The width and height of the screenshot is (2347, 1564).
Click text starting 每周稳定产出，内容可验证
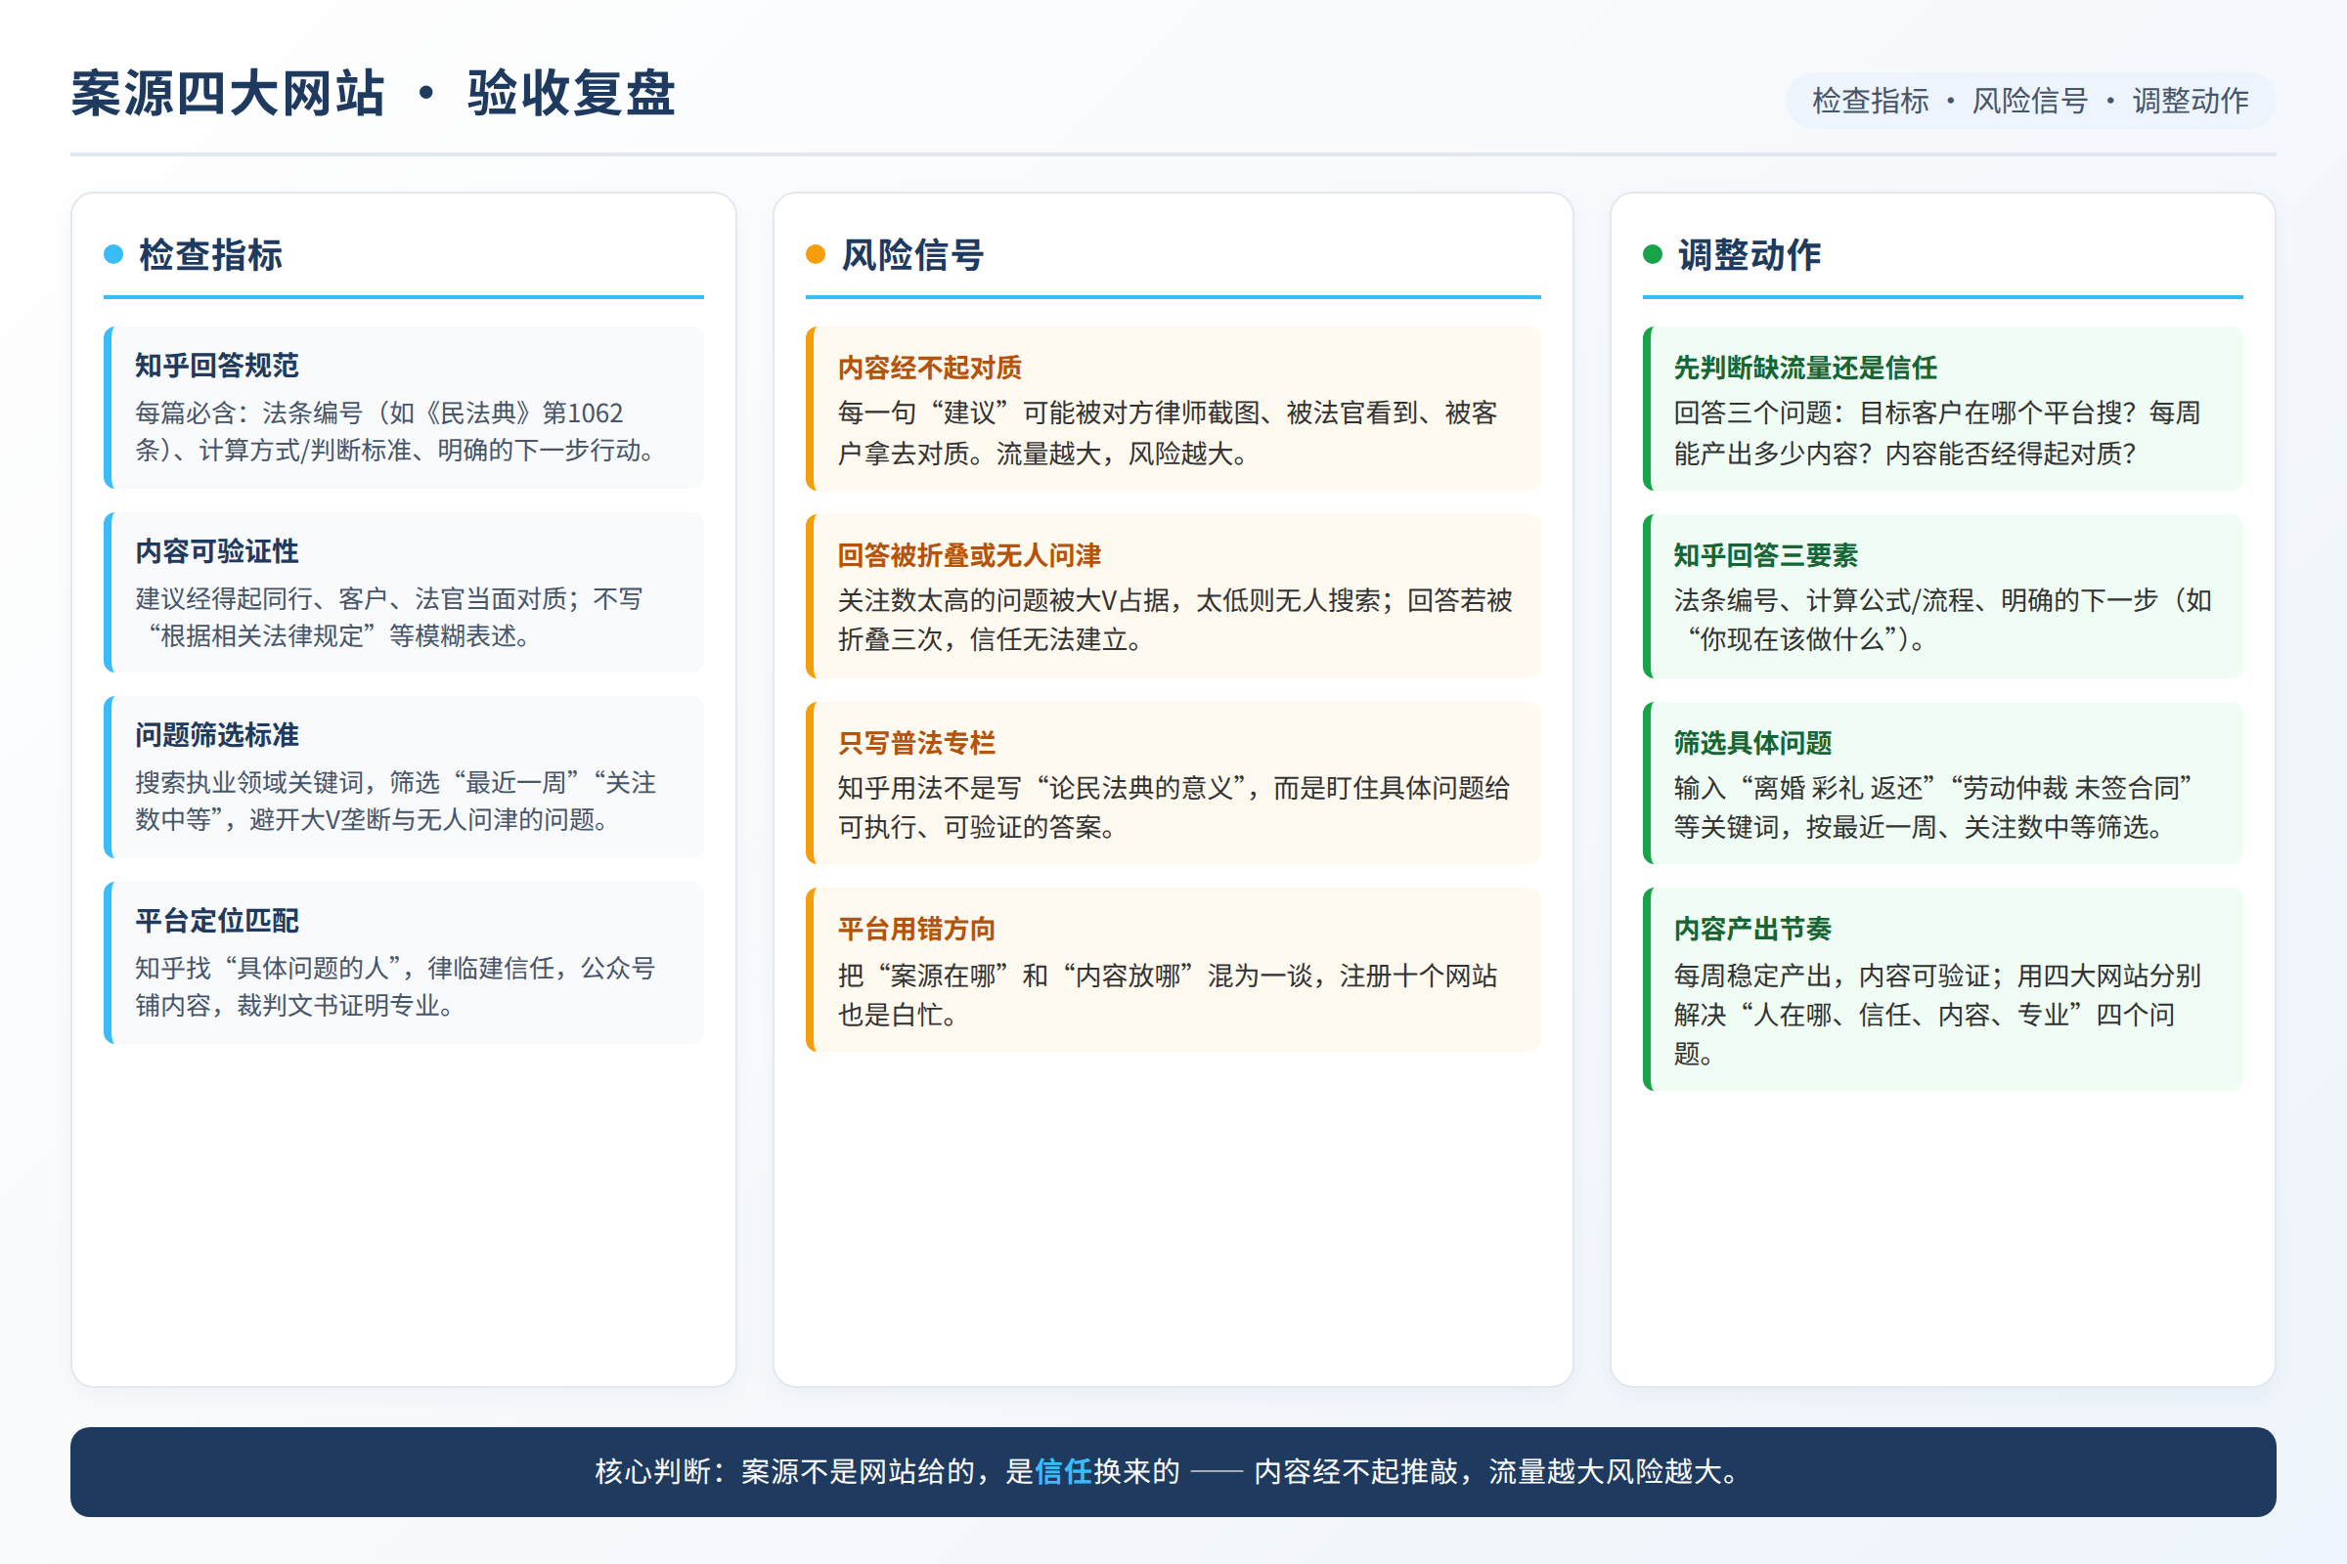pyautogui.click(x=1937, y=1015)
